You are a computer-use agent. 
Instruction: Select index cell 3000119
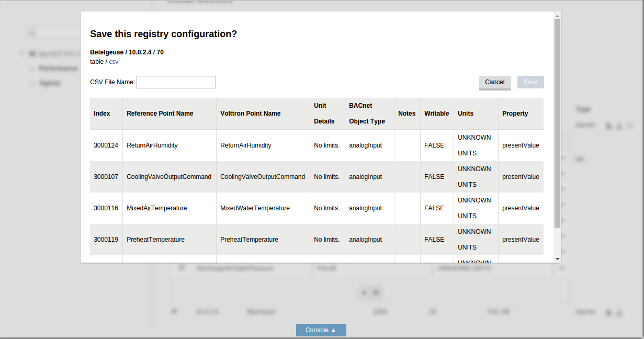click(106, 240)
